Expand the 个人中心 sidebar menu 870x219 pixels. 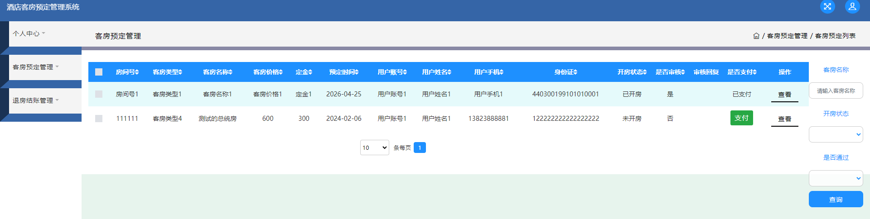click(x=29, y=33)
